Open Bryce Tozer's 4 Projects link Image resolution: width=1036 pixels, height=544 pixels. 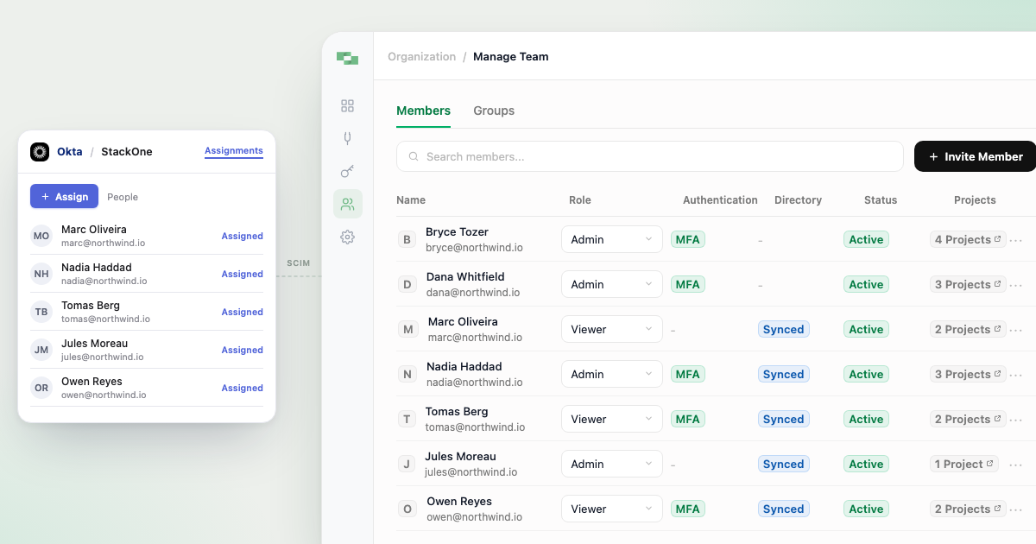coord(968,240)
